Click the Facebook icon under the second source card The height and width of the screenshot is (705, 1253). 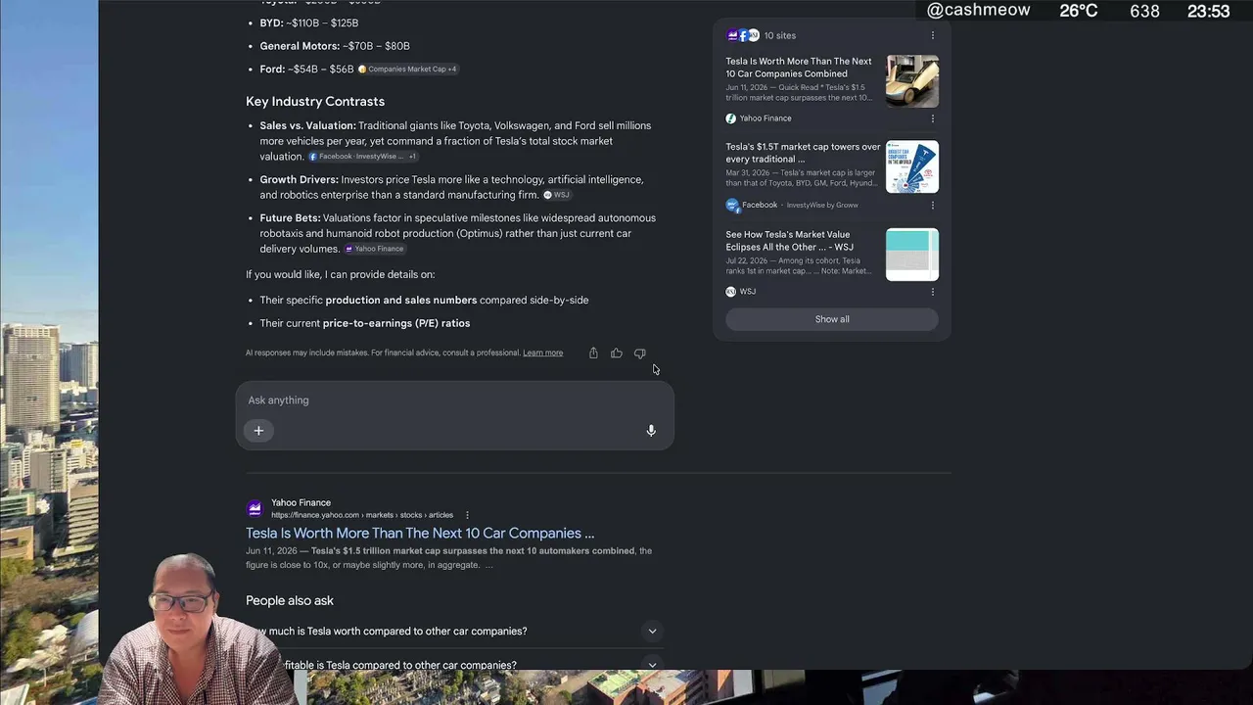[x=733, y=206]
